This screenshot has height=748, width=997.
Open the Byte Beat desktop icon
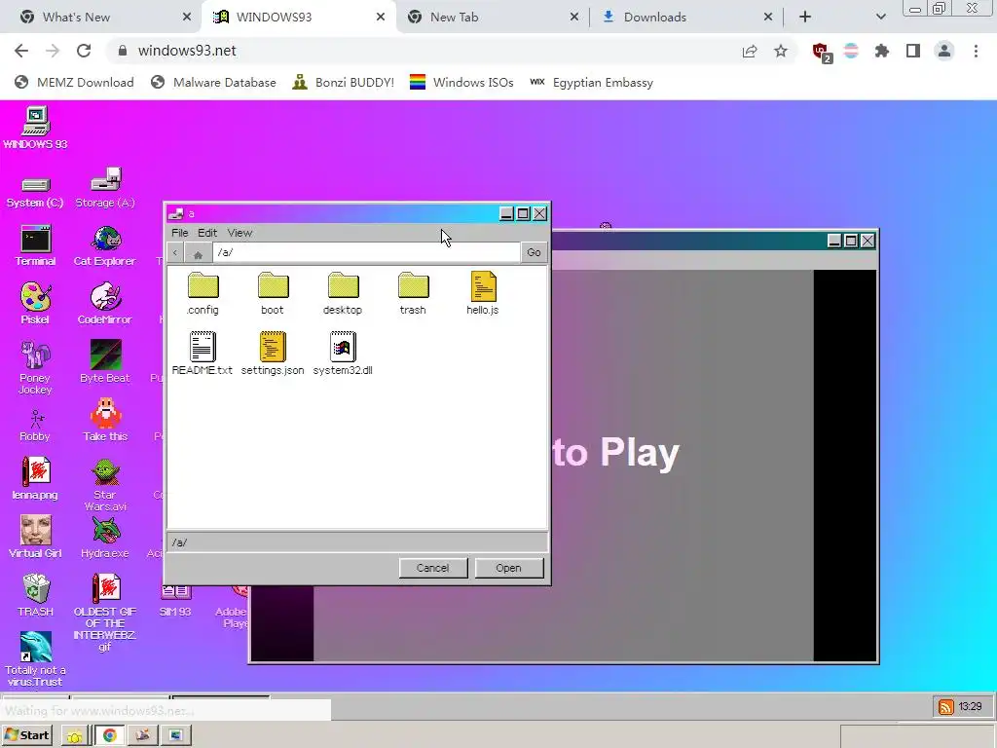105,362
